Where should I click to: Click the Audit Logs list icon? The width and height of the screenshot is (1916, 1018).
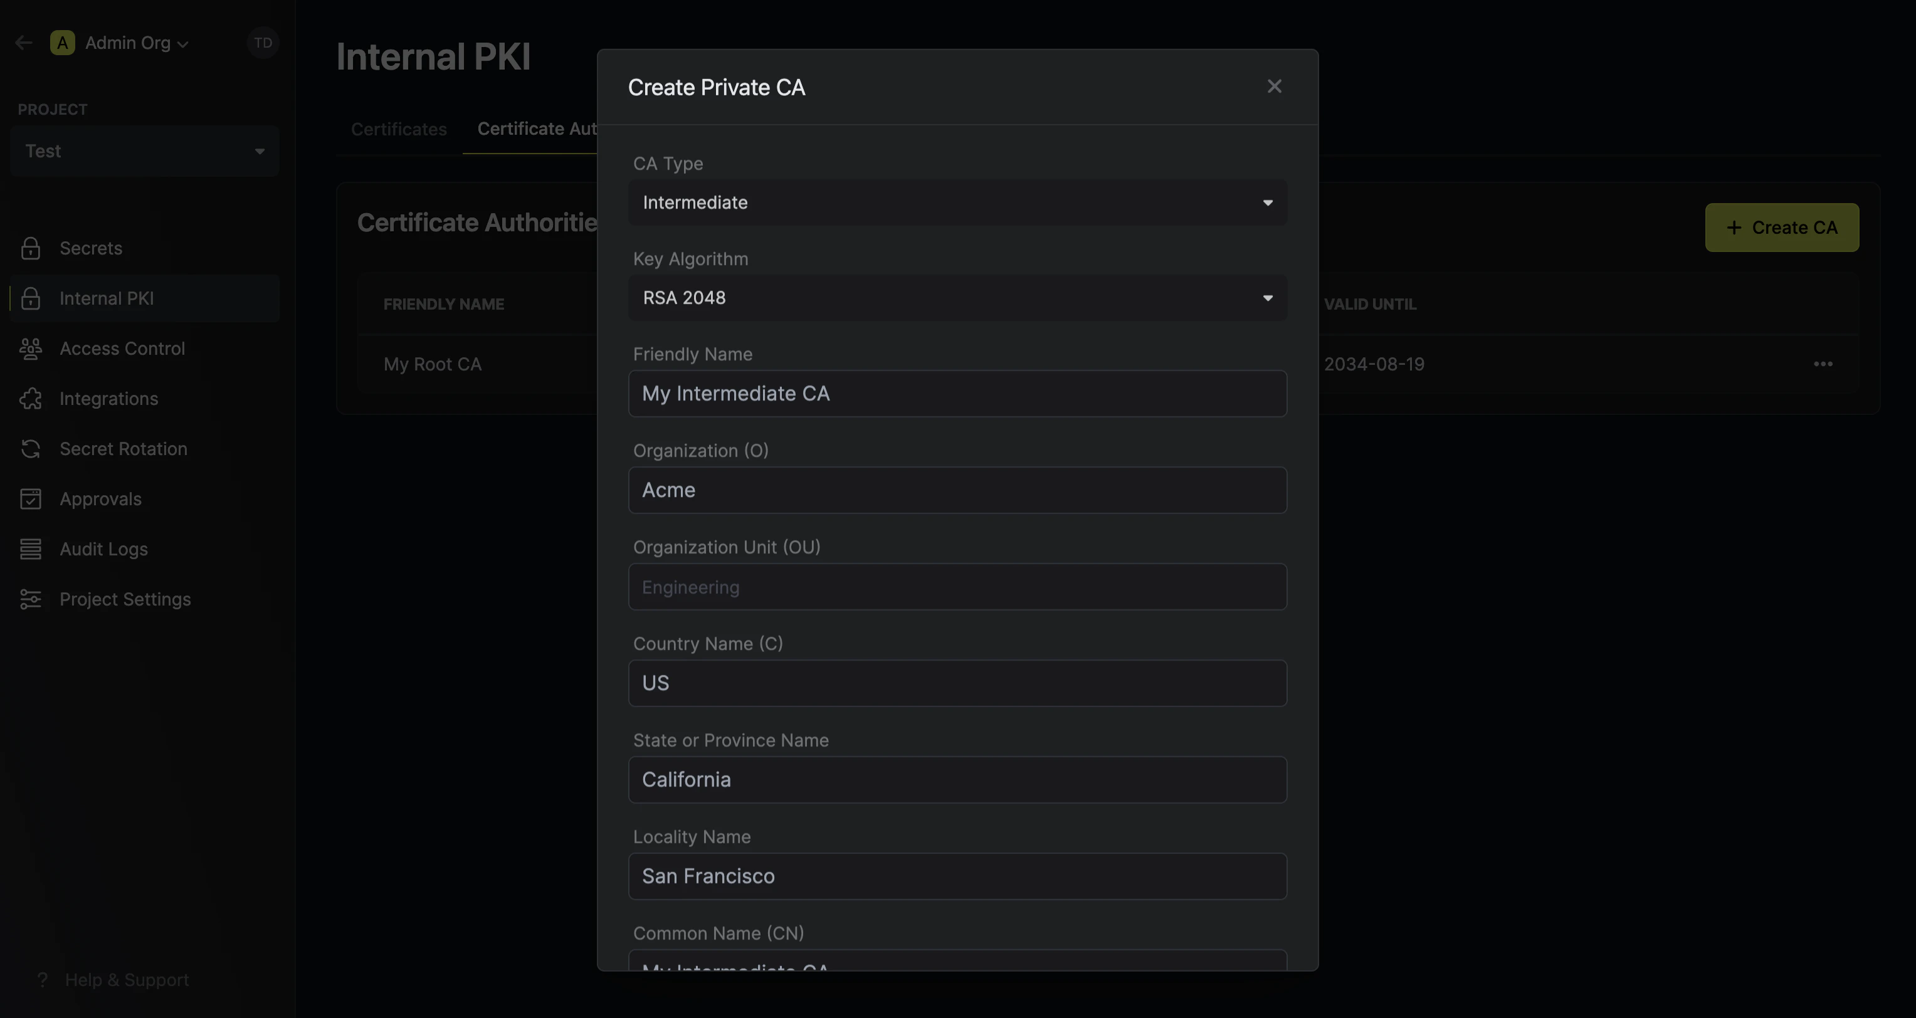(x=31, y=550)
